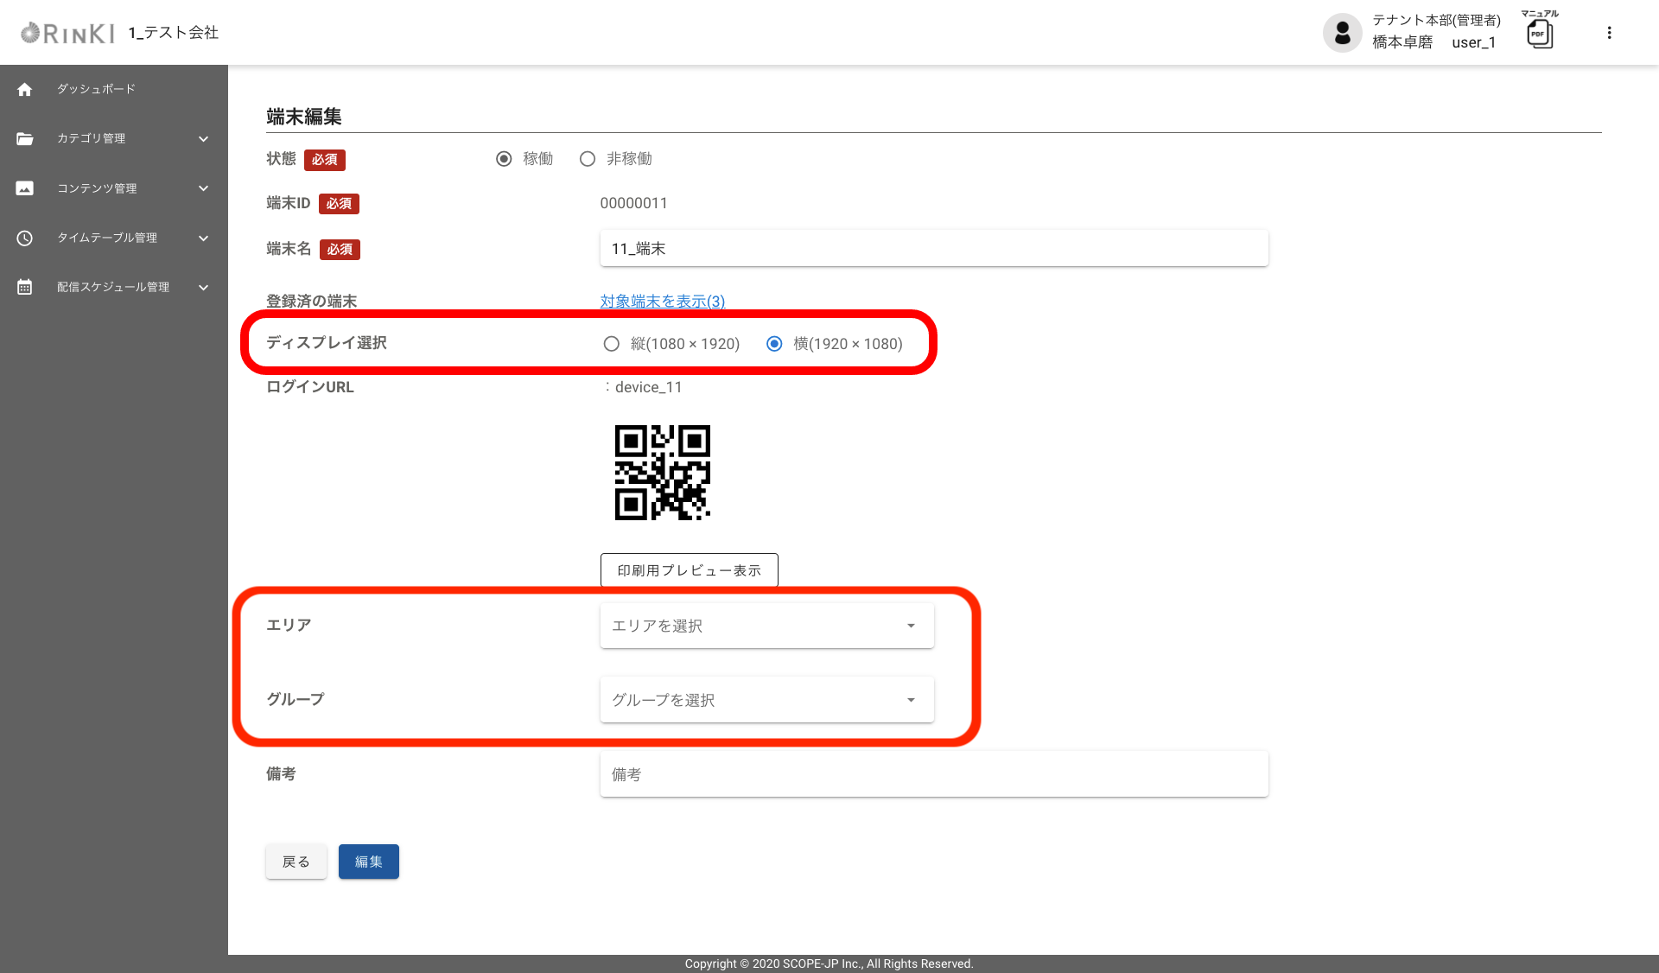
Task: Click the 備考 input field
Action: coord(933,774)
